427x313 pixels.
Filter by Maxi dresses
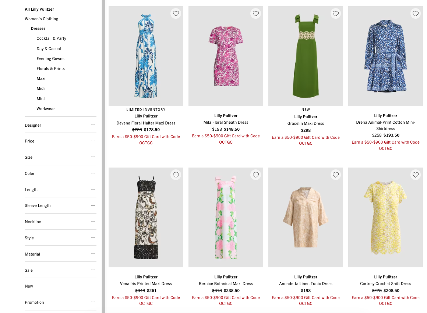point(41,78)
